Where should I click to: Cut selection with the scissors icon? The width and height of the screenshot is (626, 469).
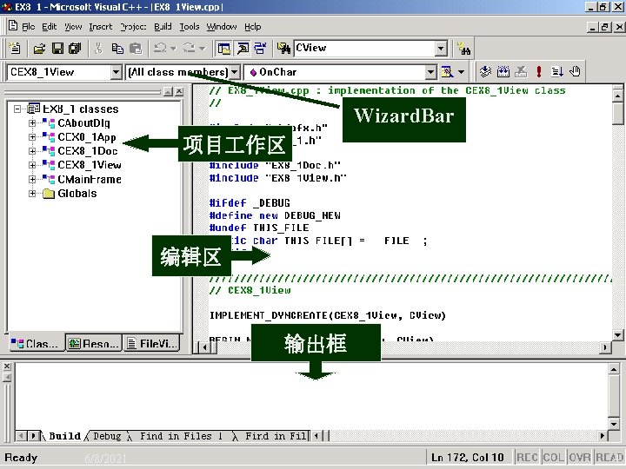point(98,49)
